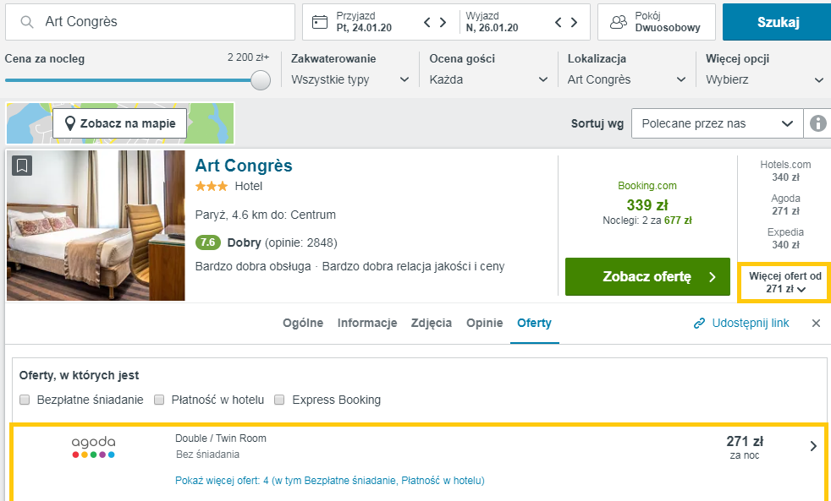Click the search magnifier icon
Image resolution: width=831 pixels, height=501 pixels.
click(27, 22)
